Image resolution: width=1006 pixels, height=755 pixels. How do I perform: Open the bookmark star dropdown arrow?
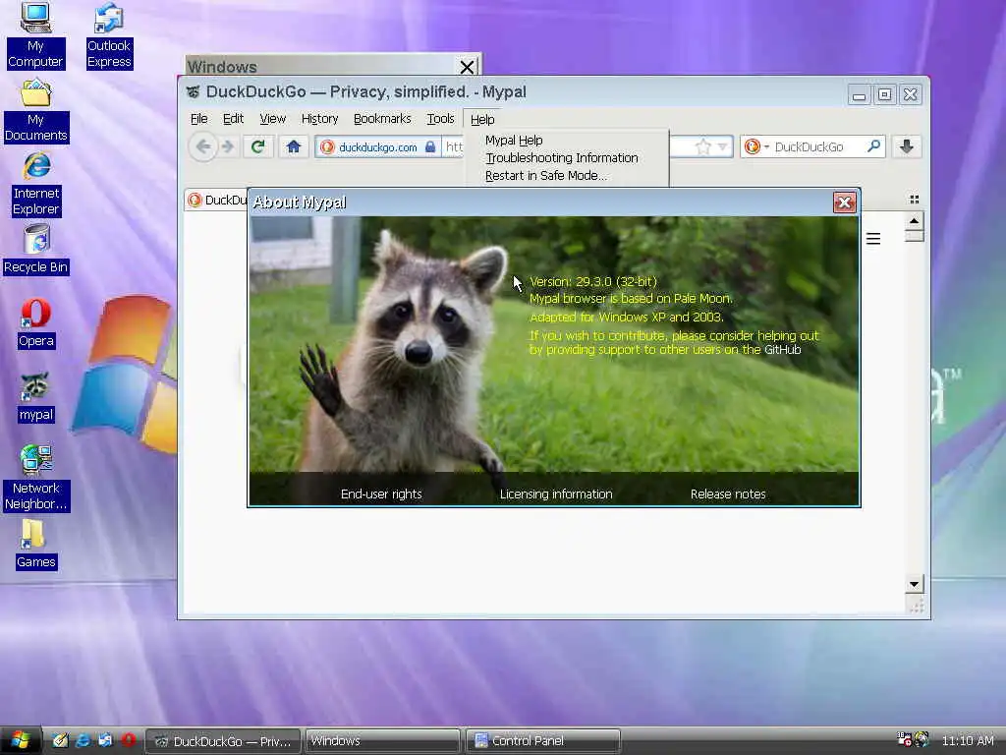point(722,147)
